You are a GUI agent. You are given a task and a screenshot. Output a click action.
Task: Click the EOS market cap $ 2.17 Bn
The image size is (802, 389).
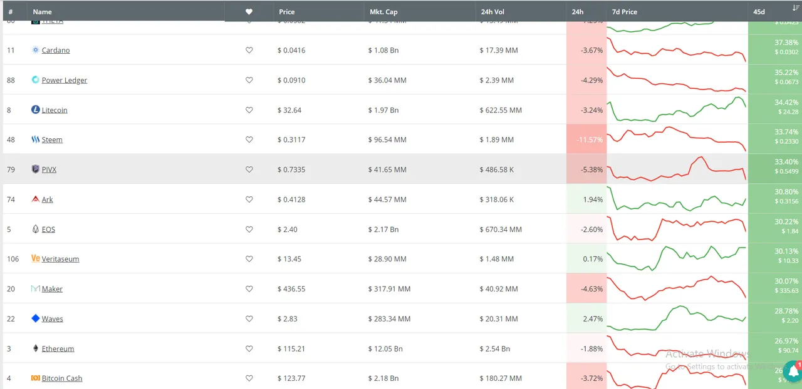pos(383,229)
